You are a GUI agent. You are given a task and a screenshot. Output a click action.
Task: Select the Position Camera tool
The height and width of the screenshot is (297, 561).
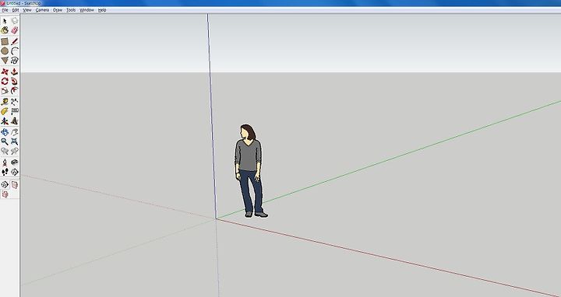click(5, 162)
